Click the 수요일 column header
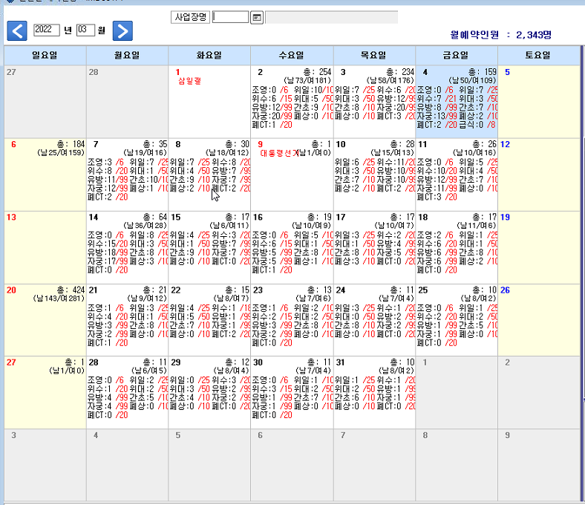Viewport: 585px width, 505px height. point(292,55)
